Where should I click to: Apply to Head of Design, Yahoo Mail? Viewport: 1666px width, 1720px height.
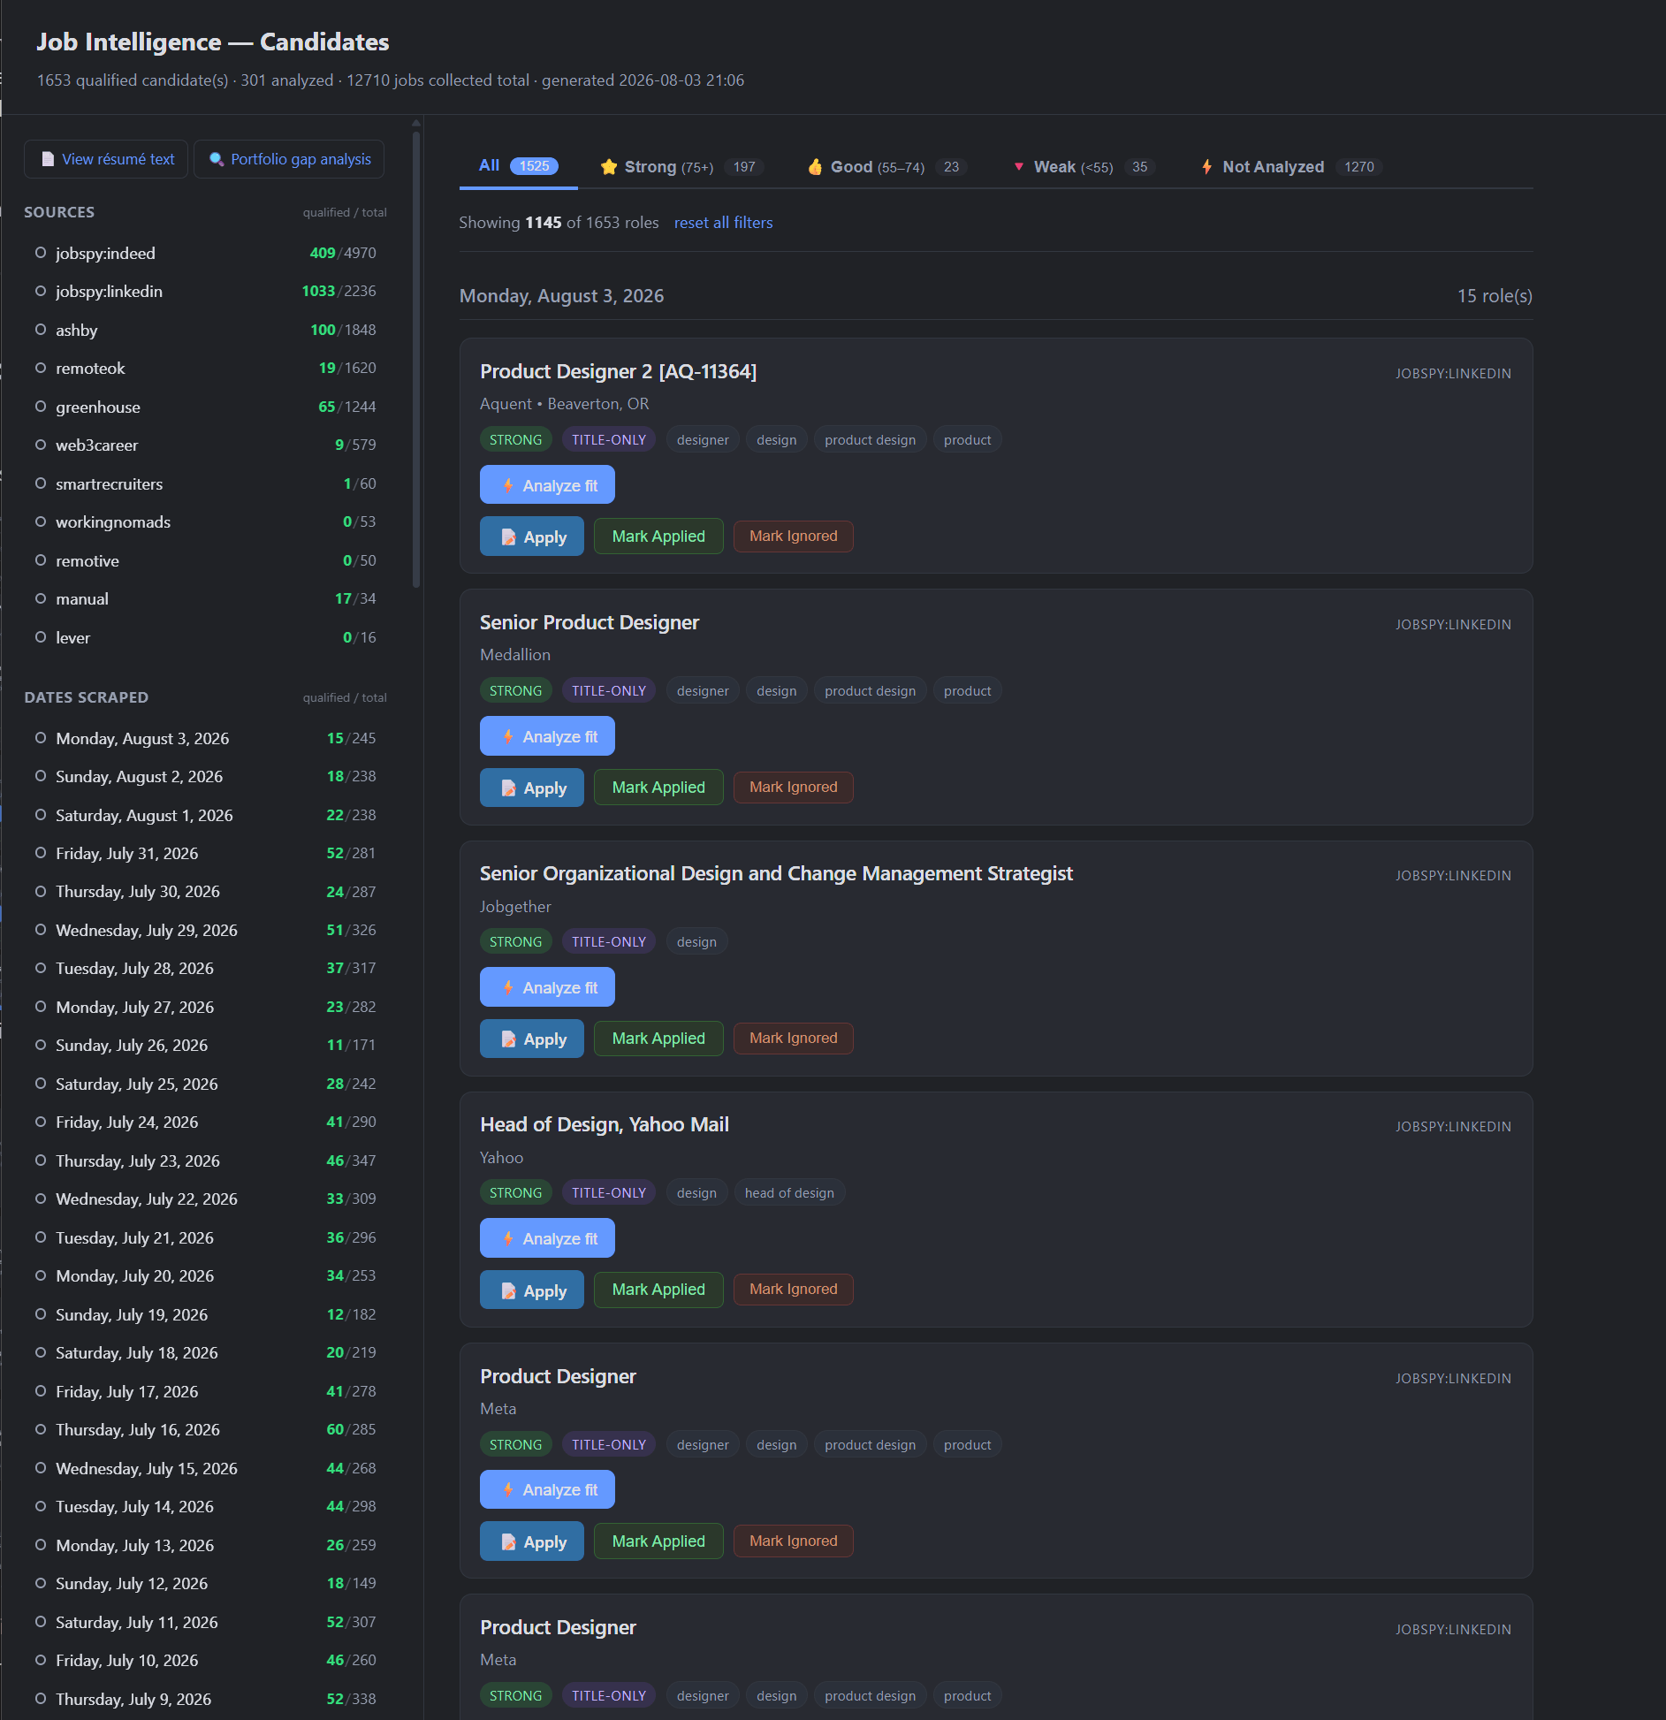532,1290
